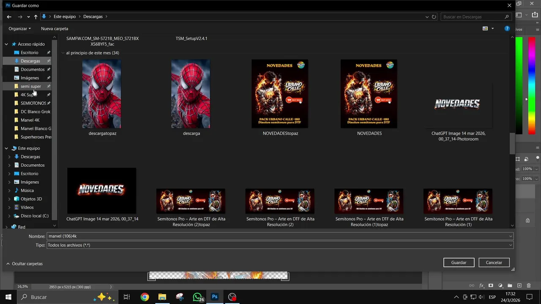The height and width of the screenshot is (304, 541).
Task: Click 'Este equipo' in address bar
Action: click(65, 17)
